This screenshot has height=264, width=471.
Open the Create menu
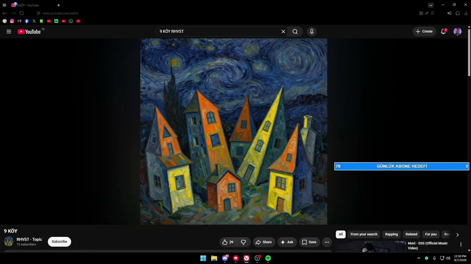(x=424, y=32)
